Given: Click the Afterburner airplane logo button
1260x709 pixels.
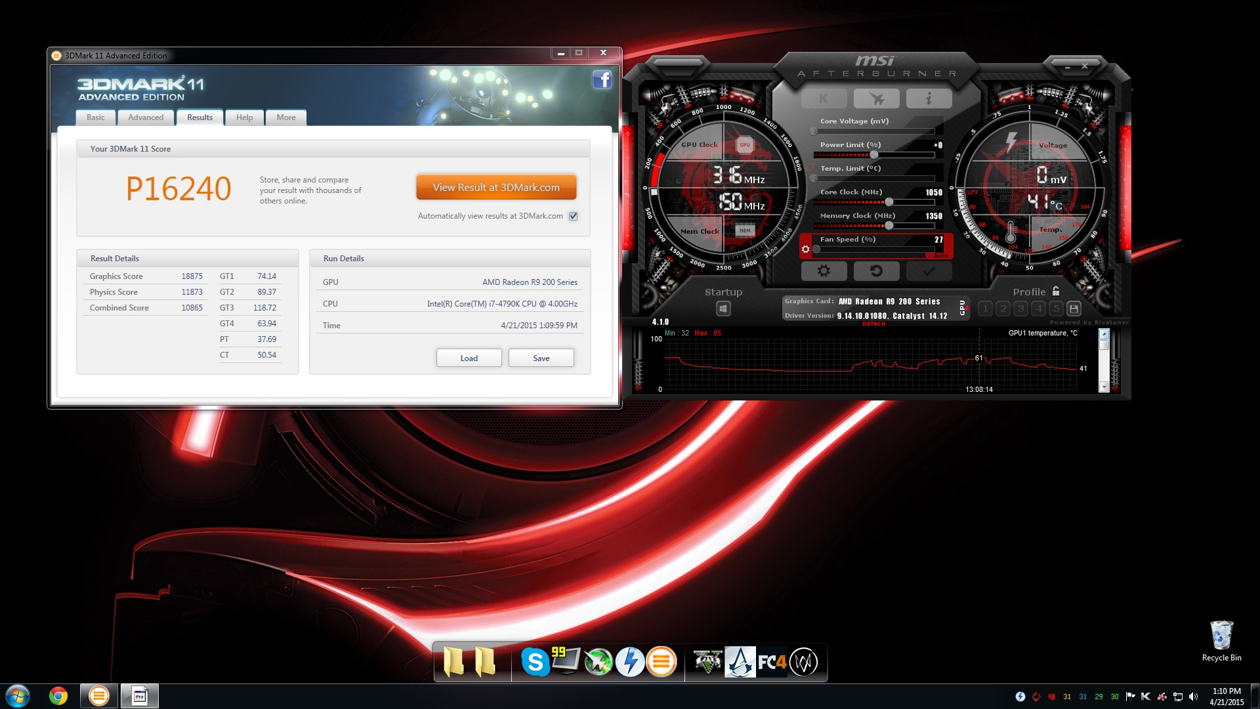Looking at the screenshot, I should click(x=876, y=98).
